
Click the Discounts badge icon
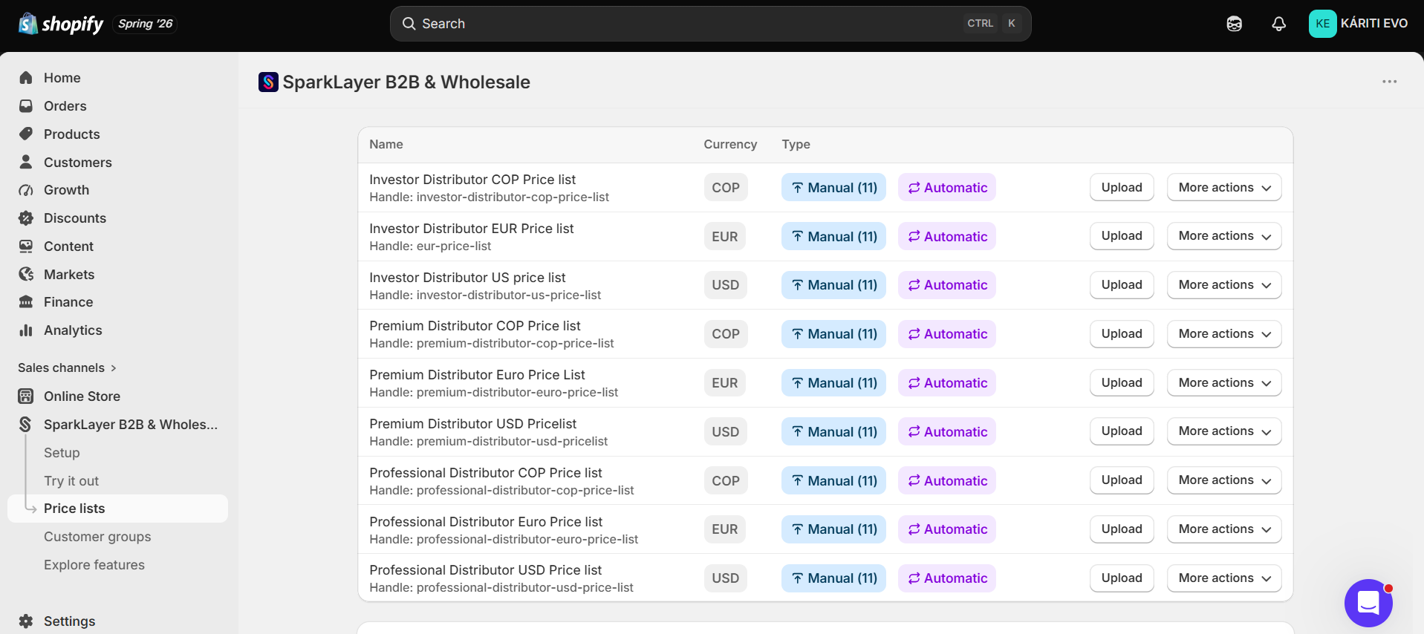[x=26, y=218]
